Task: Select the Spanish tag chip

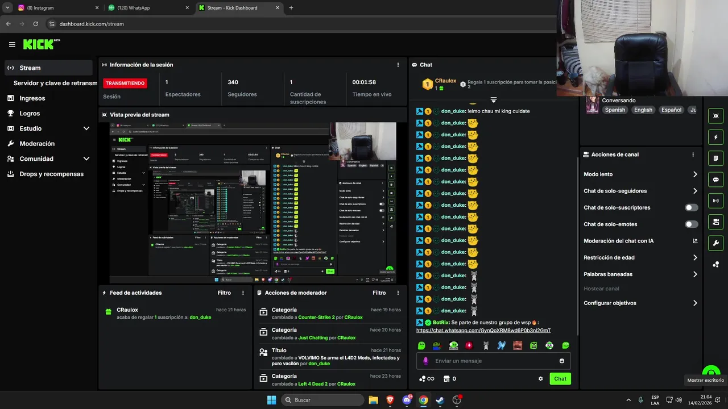Action: [615, 110]
